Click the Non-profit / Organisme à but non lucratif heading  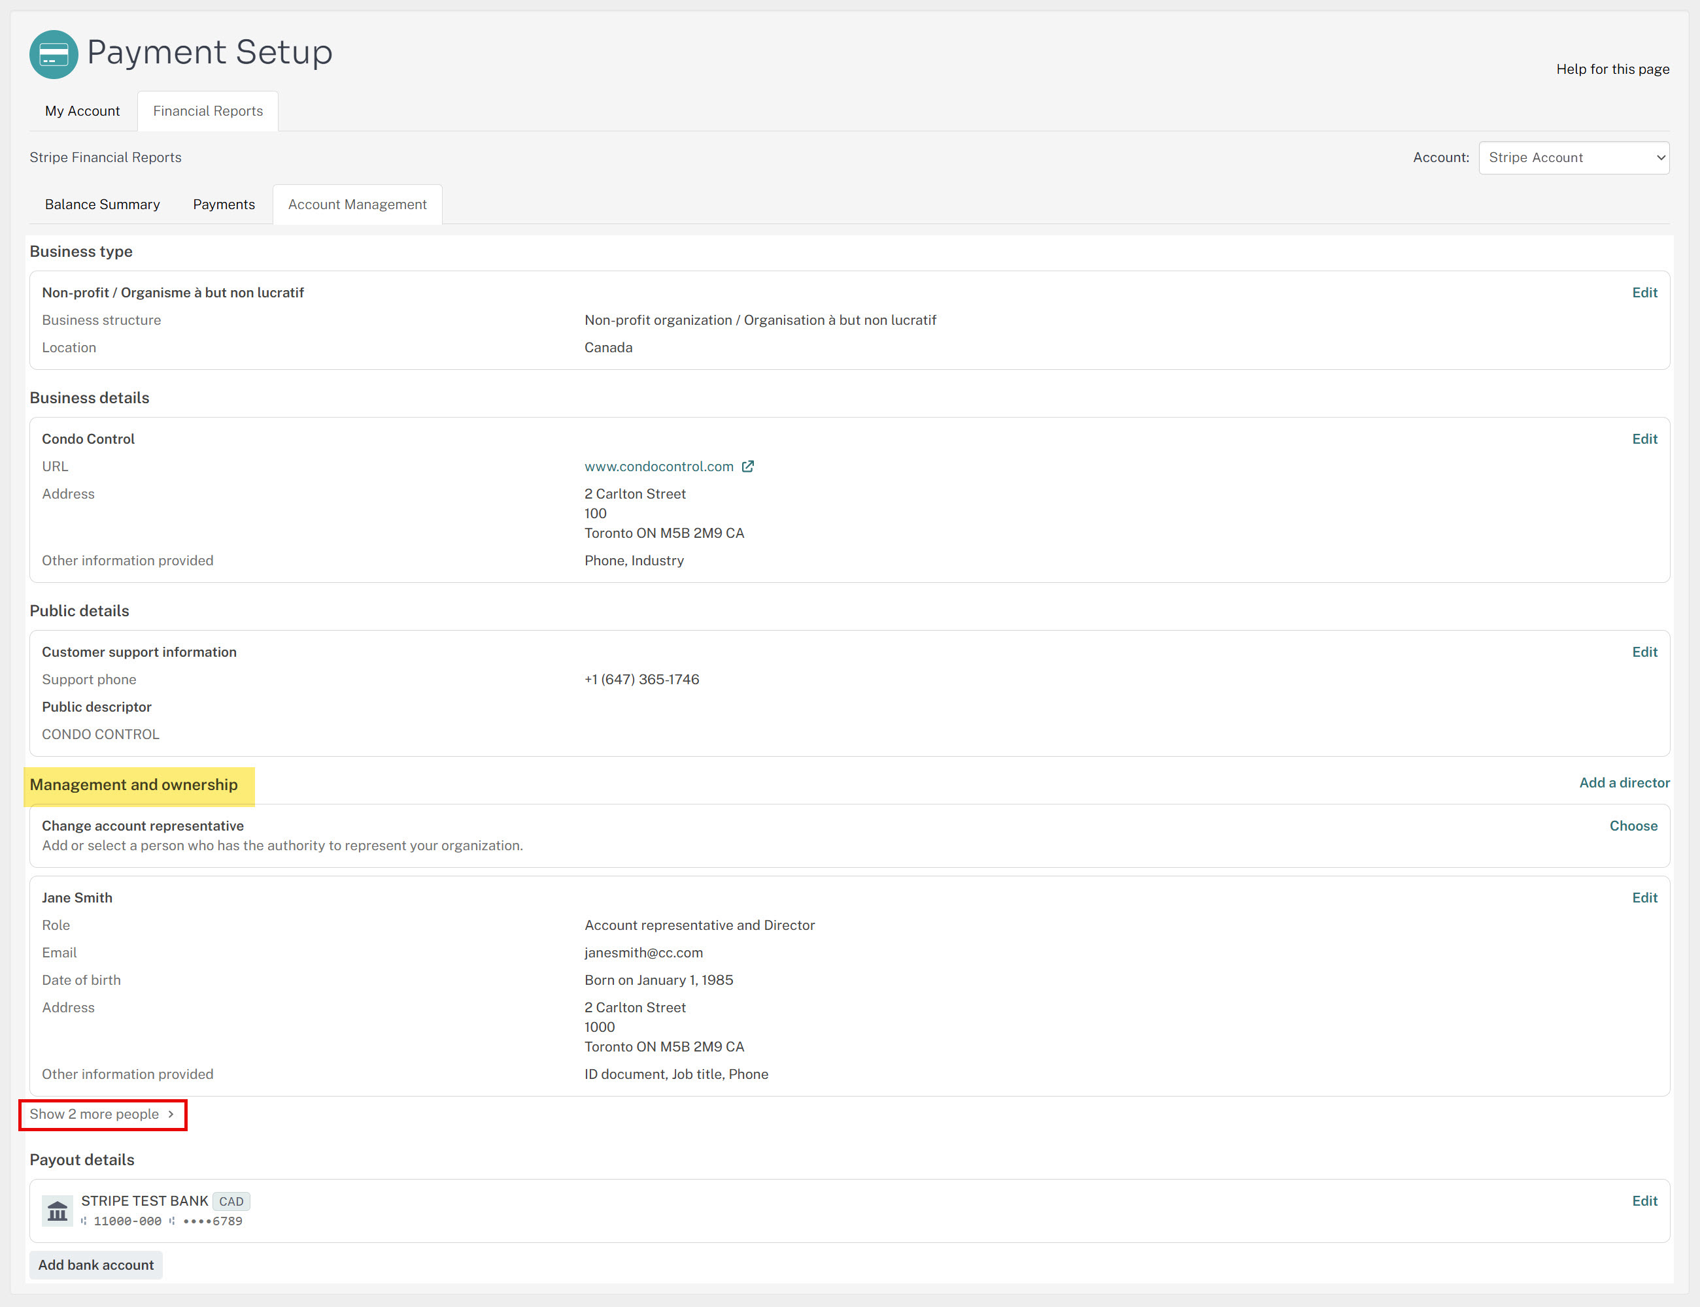coord(173,293)
